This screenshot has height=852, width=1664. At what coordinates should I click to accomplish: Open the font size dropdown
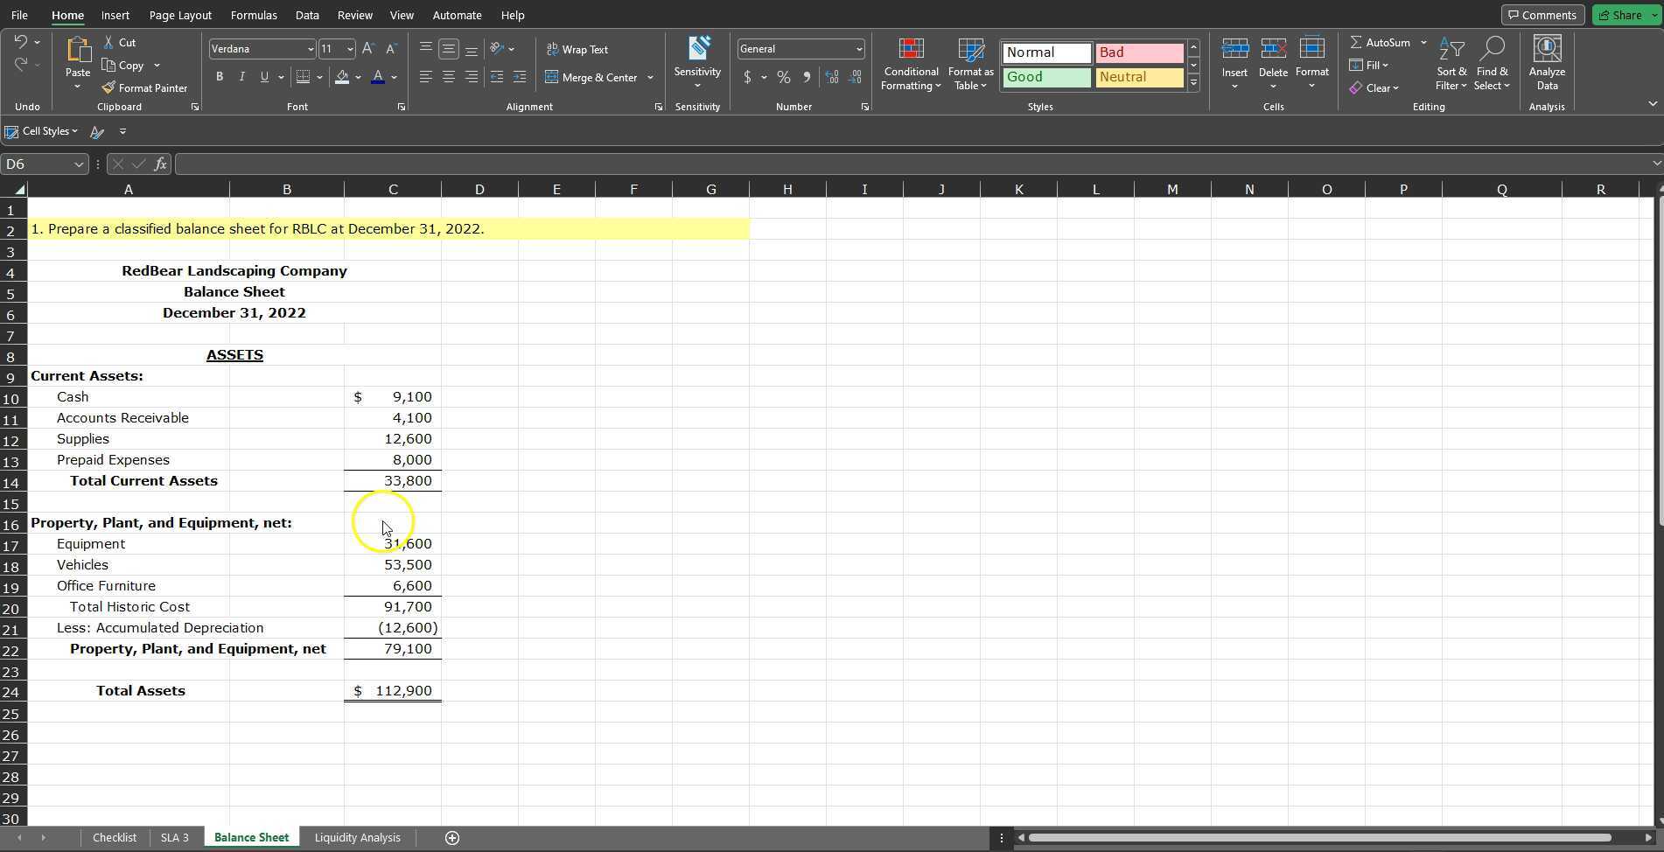coord(350,49)
